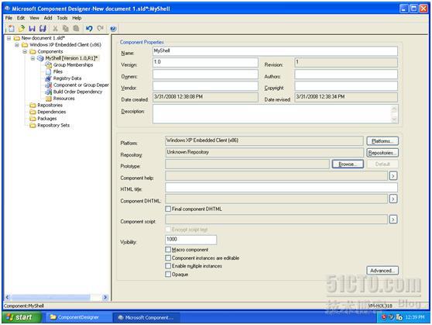Click the red security shield tray icon
The height and width of the screenshot is (325, 432).
(384, 317)
